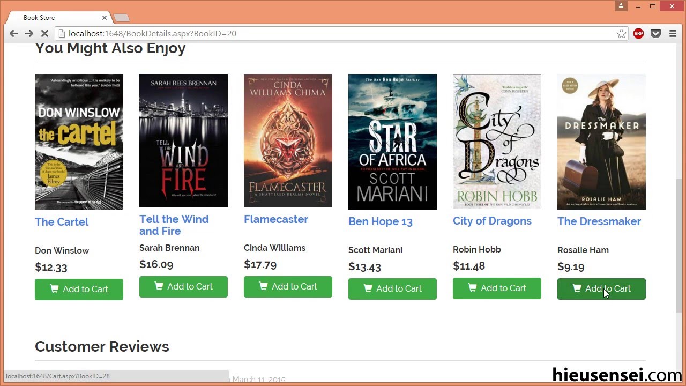The image size is (686, 386).
Task: Add Ben Hope 13 to cart
Action: tap(392, 289)
